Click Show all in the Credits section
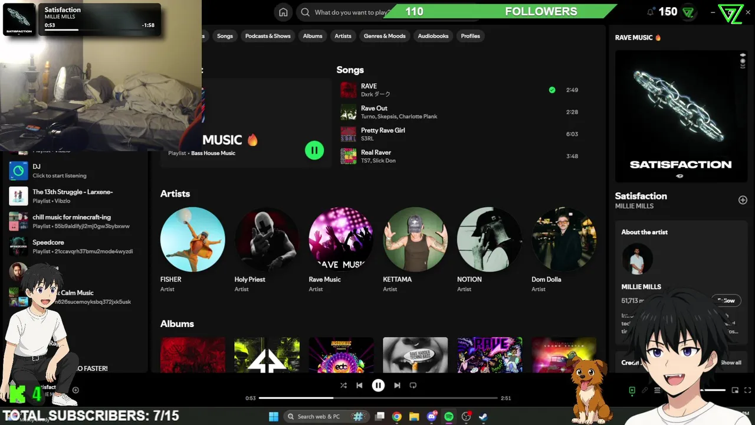The width and height of the screenshot is (755, 425). pyautogui.click(x=731, y=362)
